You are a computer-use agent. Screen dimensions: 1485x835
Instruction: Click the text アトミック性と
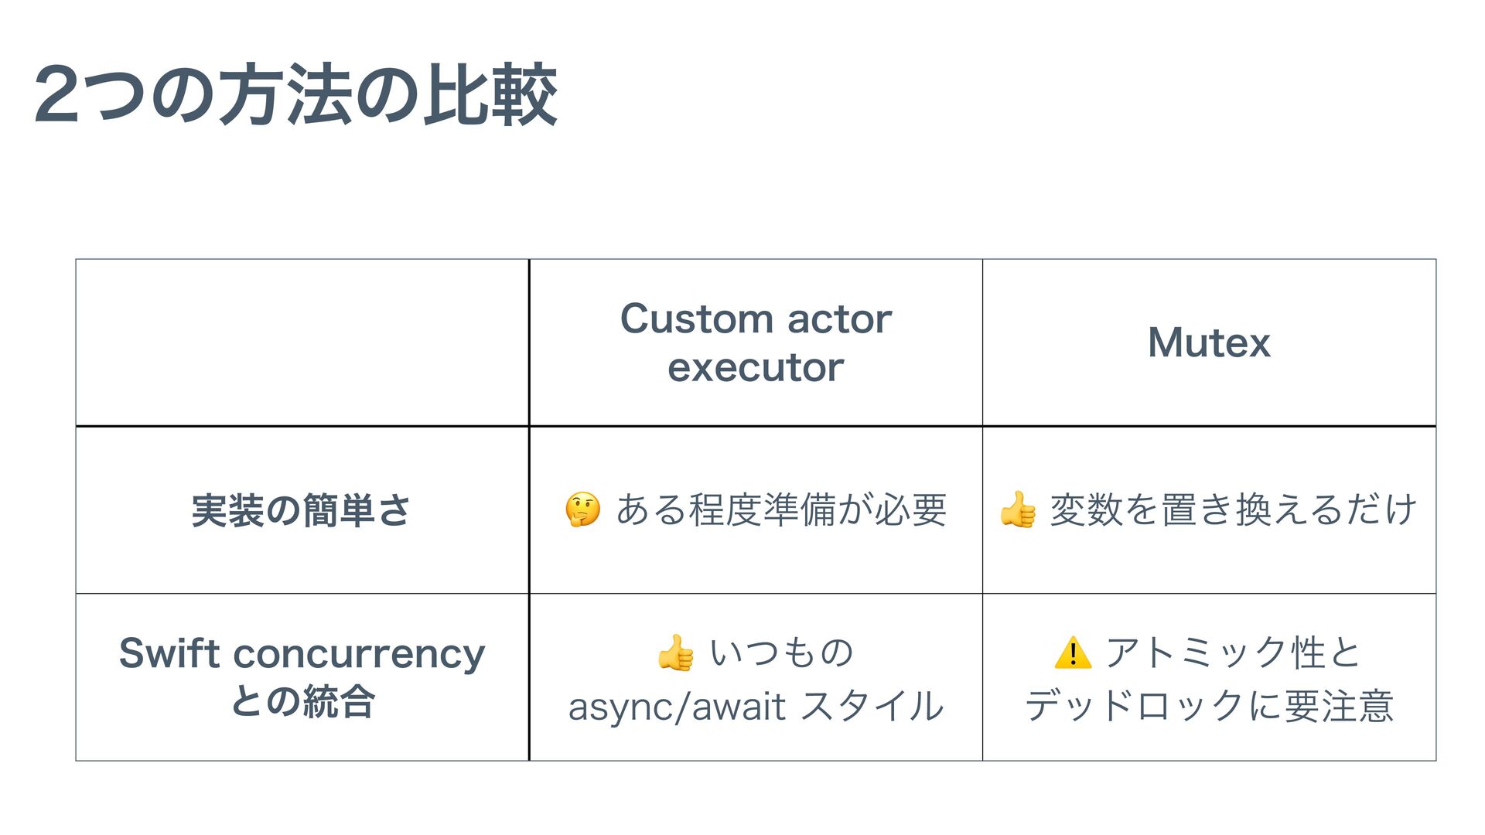(x=1233, y=653)
